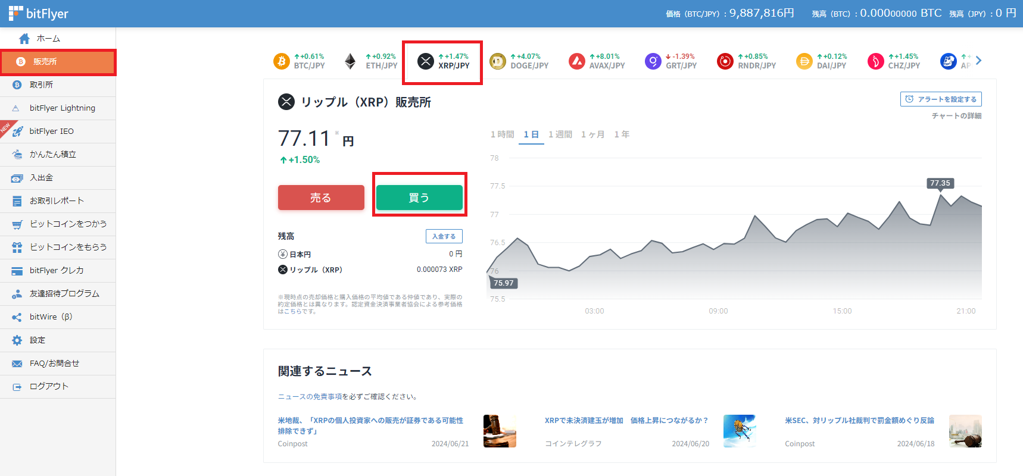Click the 0.000073 XRP balance value
Image resolution: width=1023 pixels, height=476 pixels.
click(439, 270)
